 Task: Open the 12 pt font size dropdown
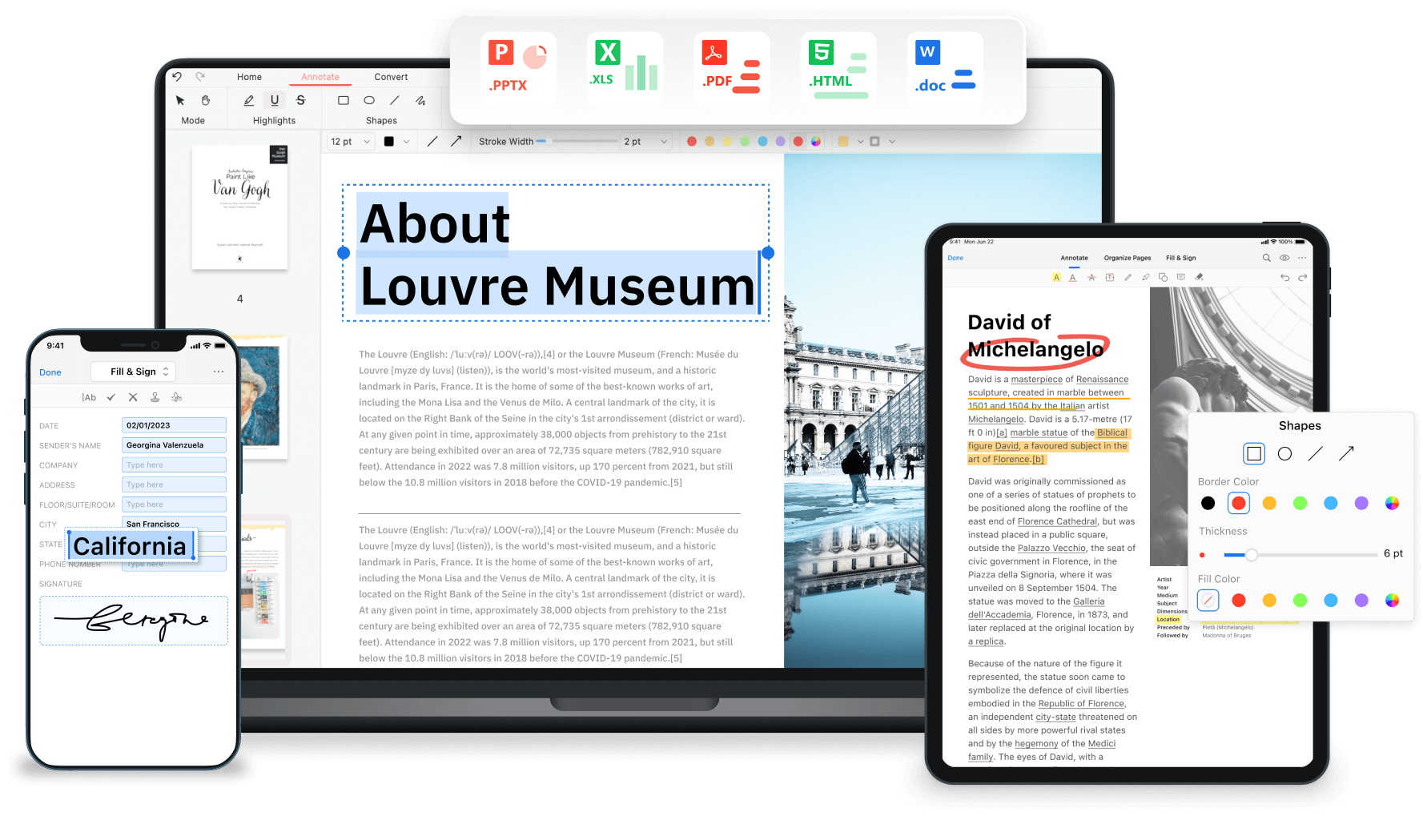pyautogui.click(x=351, y=142)
